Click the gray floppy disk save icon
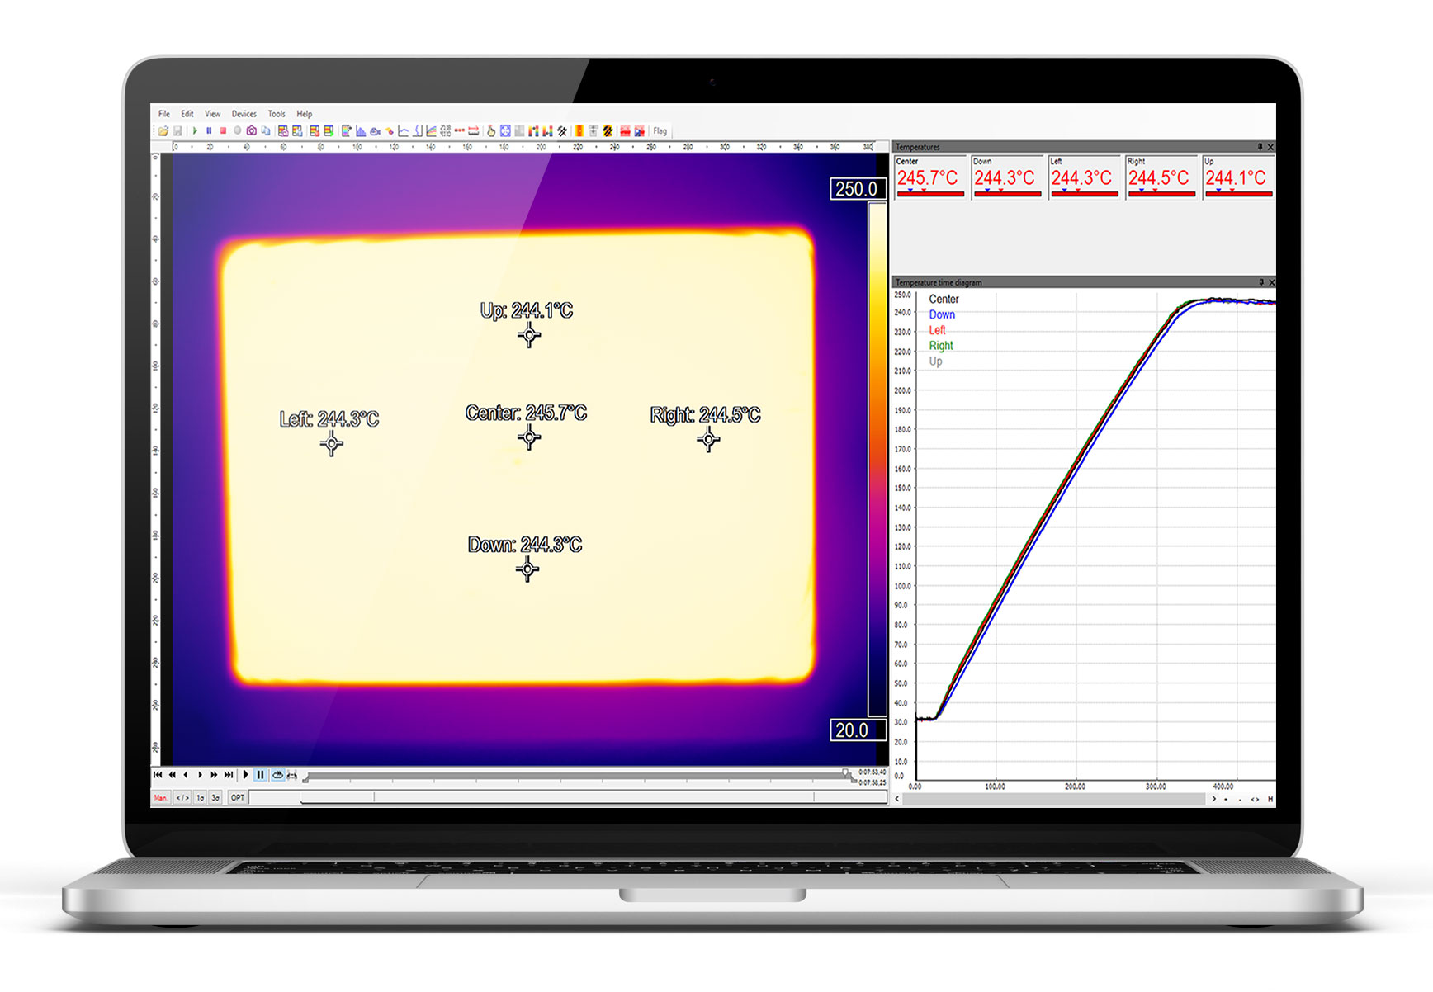The width and height of the screenshot is (1433, 992). click(x=177, y=130)
